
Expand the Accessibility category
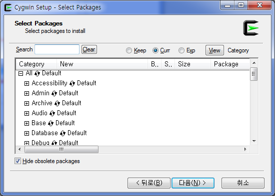26,83
